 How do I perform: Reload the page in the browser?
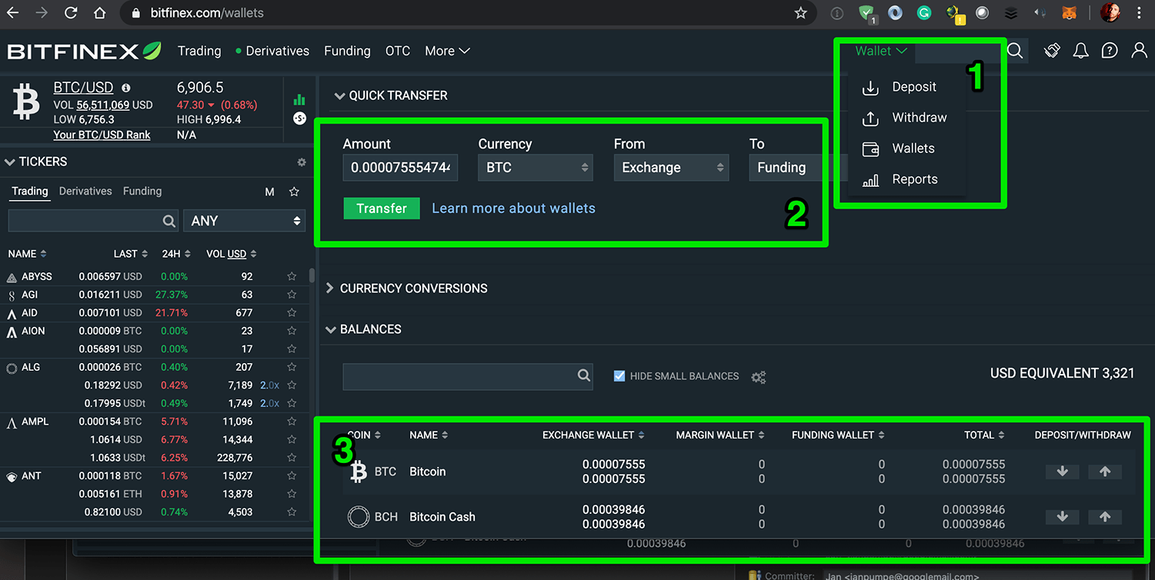(x=71, y=13)
